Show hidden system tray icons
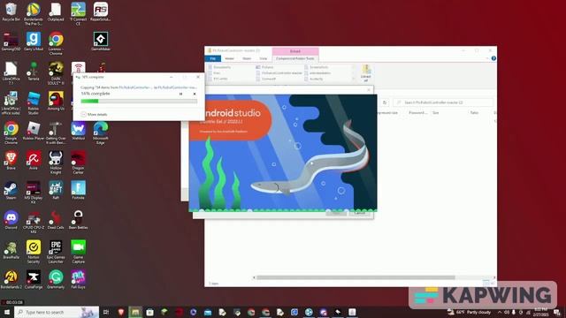This screenshot has height=318, width=566. click(x=500, y=312)
